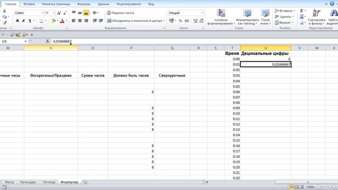The height and width of the screenshot is (190, 338).
Task: Apply the yellow fill color bucket
Action: tap(53, 21)
